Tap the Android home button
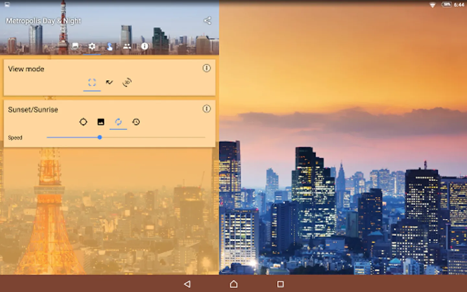The image size is (467, 292). click(234, 284)
